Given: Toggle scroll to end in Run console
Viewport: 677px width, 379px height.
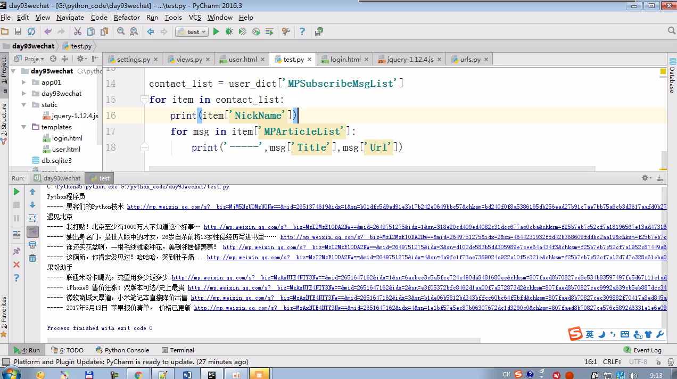Looking at the screenshot, I should coord(32,232).
